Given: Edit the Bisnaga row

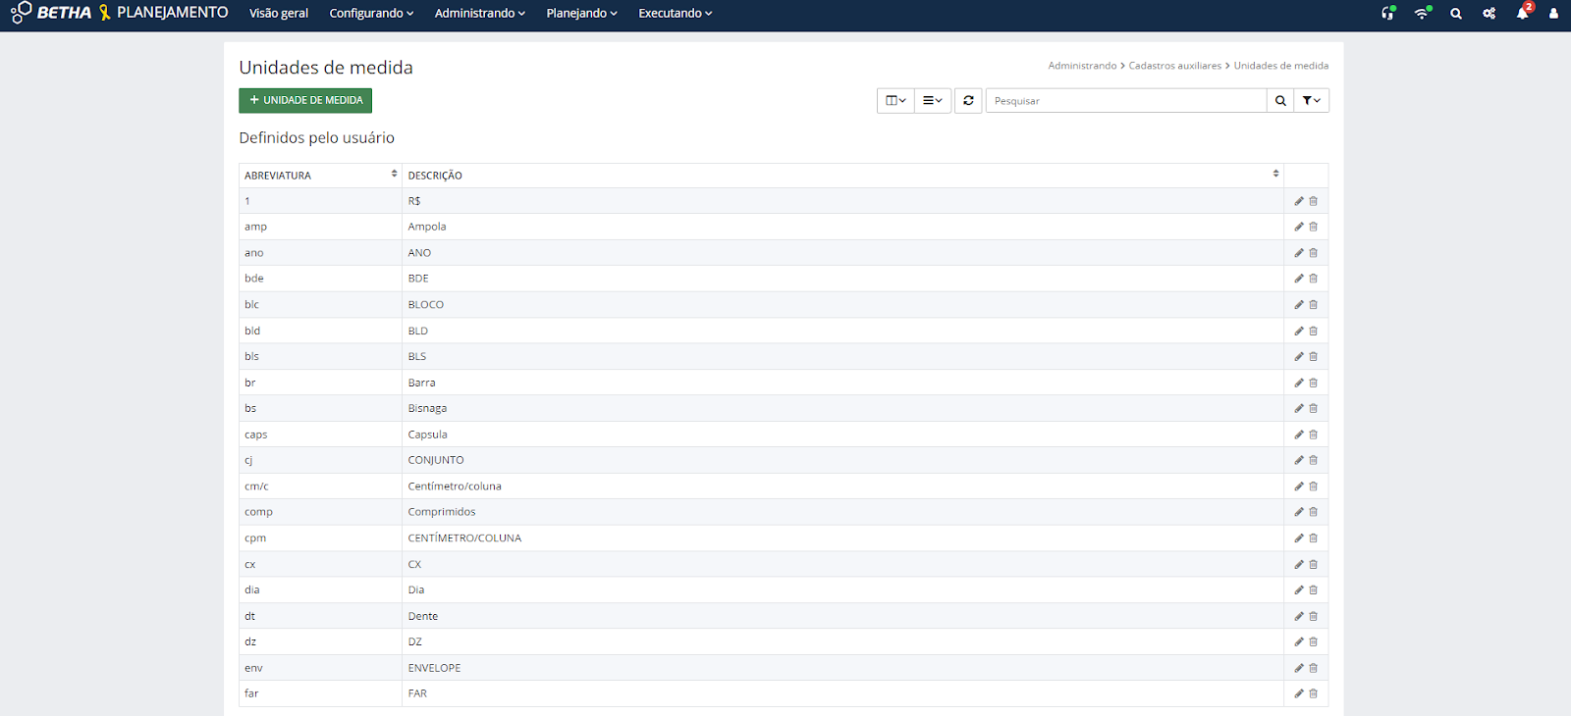Looking at the screenshot, I should point(1299,408).
